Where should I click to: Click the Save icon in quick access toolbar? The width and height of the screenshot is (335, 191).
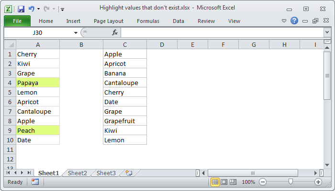tap(21, 9)
